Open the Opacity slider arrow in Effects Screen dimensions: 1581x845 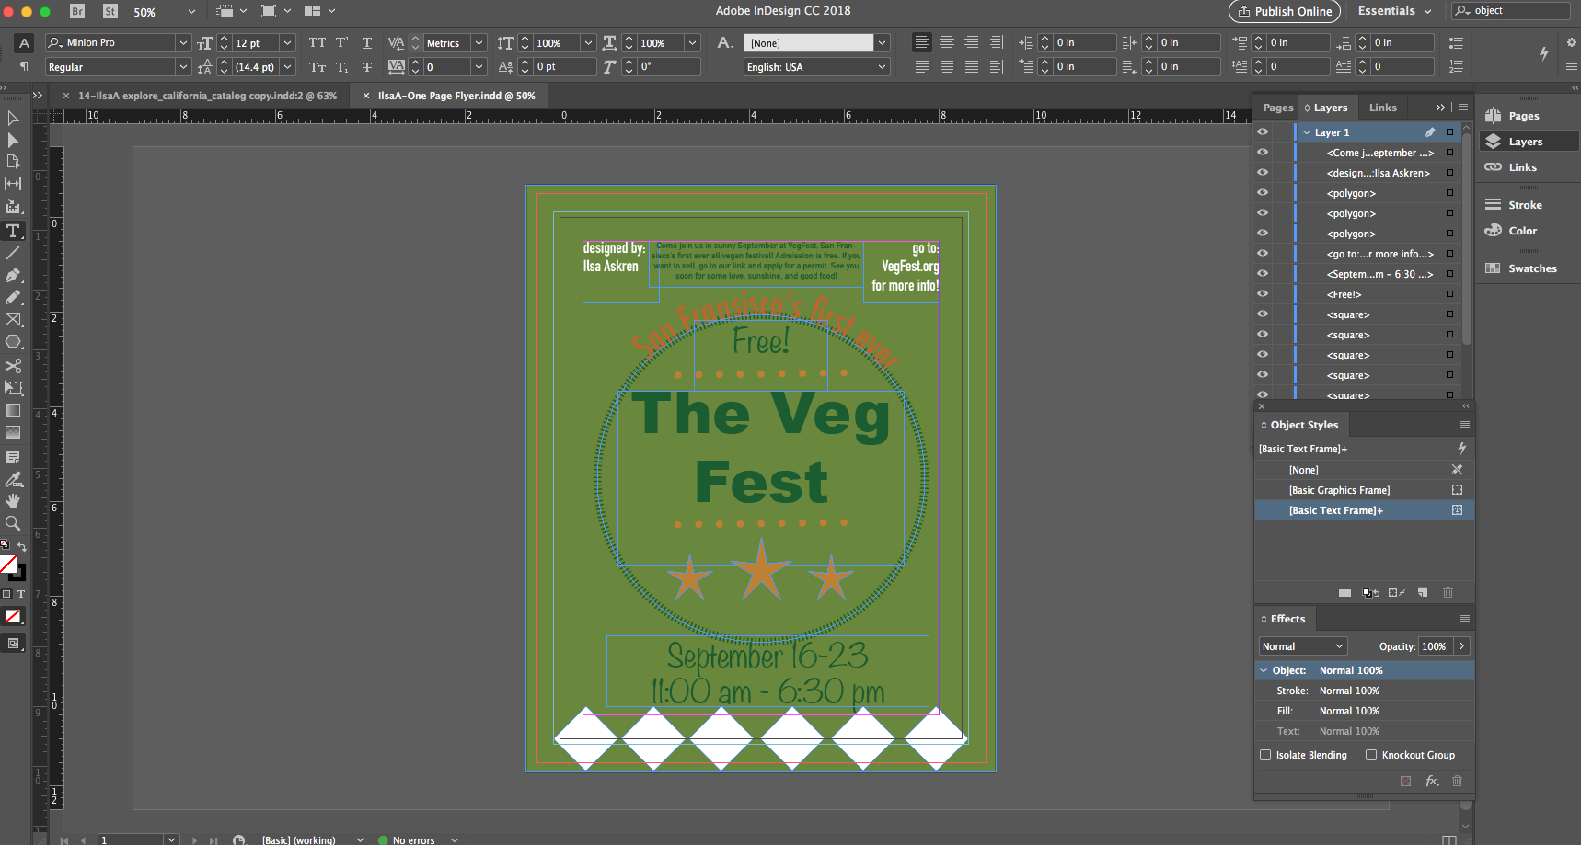(1461, 646)
